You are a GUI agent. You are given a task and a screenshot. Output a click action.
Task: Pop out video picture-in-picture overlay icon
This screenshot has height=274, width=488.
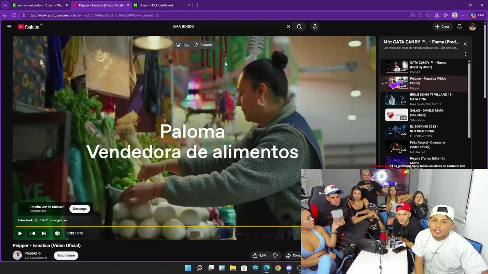[x=178, y=45]
